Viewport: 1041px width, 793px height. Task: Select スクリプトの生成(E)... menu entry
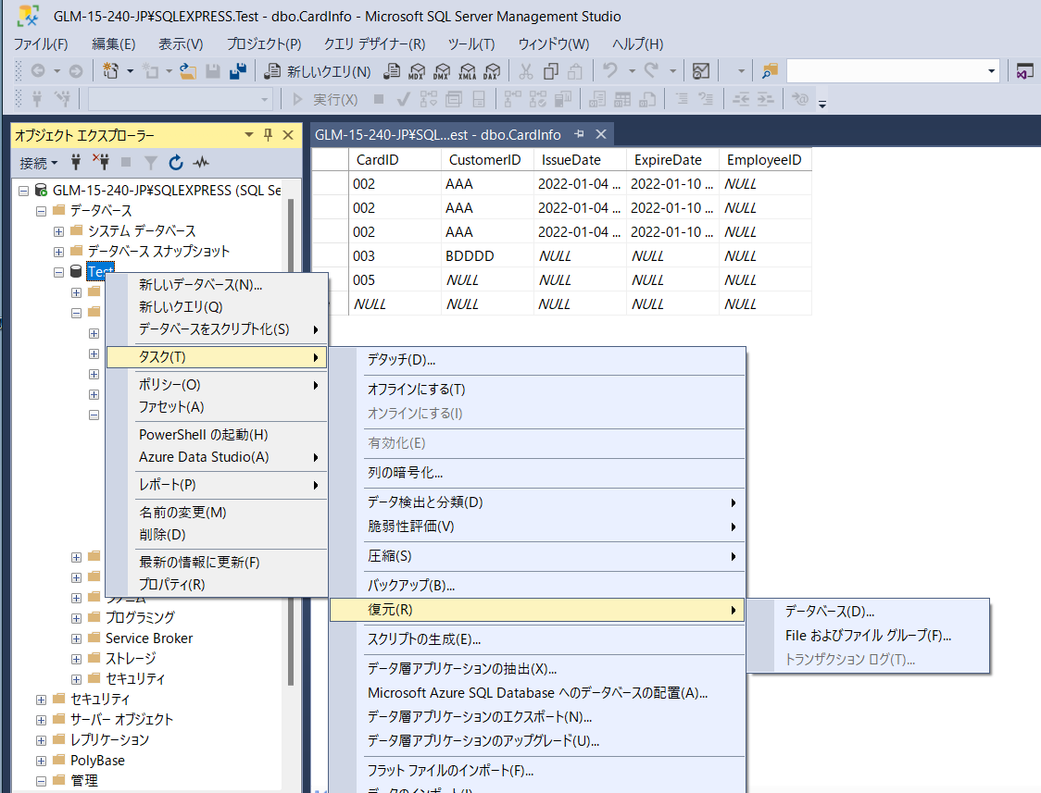pos(538,639)
